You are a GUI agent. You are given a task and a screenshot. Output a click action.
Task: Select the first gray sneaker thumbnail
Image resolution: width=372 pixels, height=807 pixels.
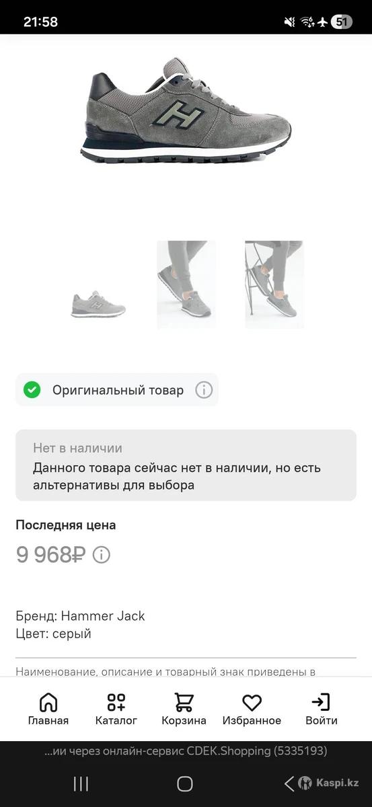point(98,304)
